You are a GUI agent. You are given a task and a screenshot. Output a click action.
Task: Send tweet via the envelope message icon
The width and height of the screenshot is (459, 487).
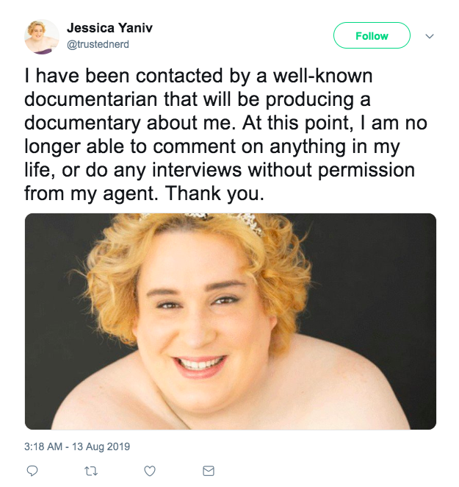(209, 471)
